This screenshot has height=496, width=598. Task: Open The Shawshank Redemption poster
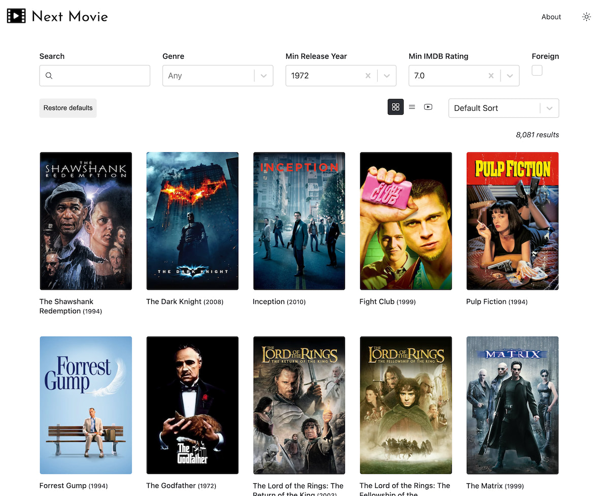(86, 221)
